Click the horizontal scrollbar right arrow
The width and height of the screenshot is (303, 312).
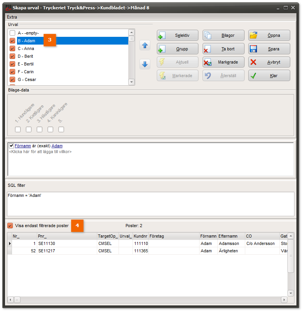[284, 300]
